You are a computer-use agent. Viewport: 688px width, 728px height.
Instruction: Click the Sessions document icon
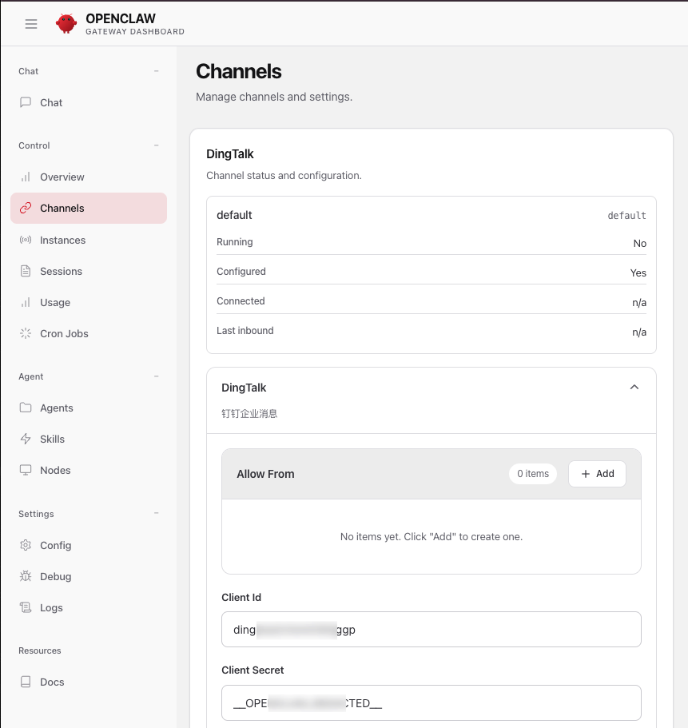26,271
